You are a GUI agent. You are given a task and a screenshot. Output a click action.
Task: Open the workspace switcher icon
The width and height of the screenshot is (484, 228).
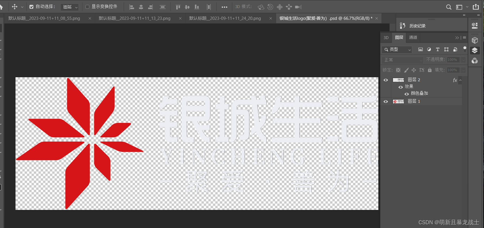click(459, 7)
